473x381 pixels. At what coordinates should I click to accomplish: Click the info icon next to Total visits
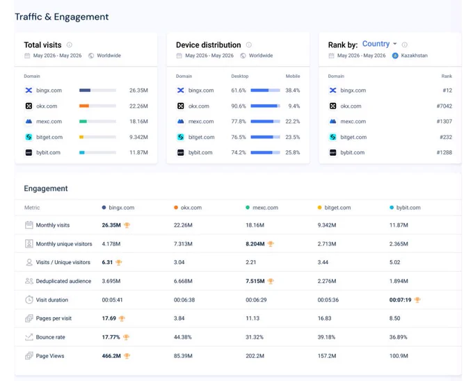(70, 45)
